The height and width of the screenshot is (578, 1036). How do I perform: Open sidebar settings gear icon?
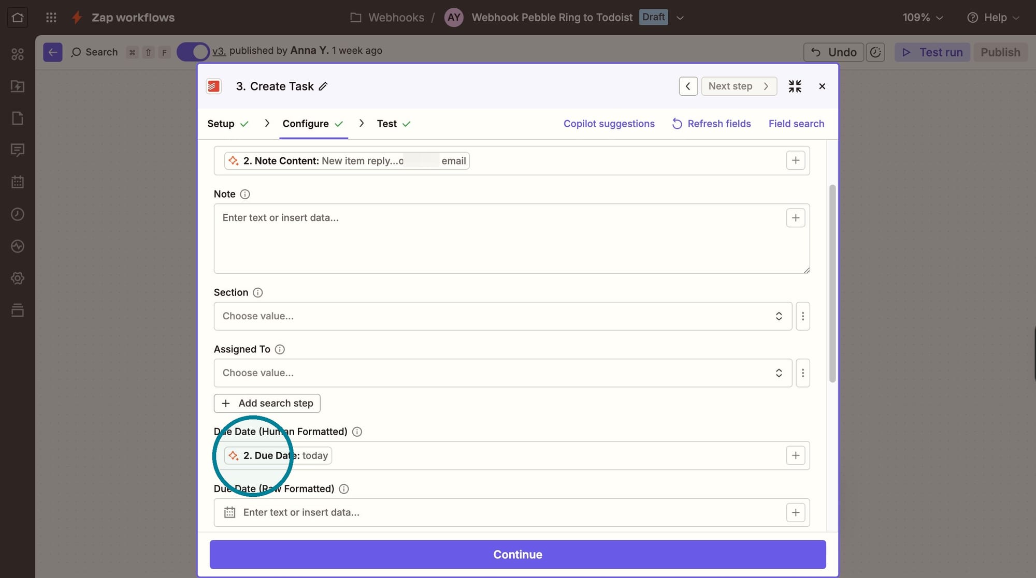[x=18, y=278]
